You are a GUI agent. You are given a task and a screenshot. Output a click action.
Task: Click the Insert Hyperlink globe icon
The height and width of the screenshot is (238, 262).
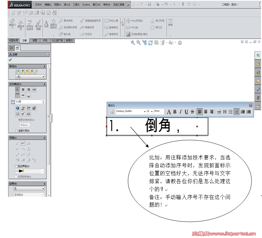[17, 108]
